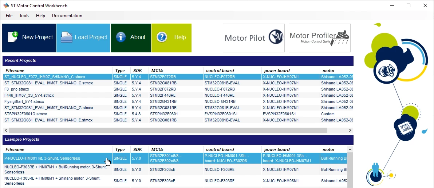The height and width of the screenshot is (188, 434).
Task: Click Recent Projects horizontal scrollbar left arrow
Action: [x=6, y=130]
